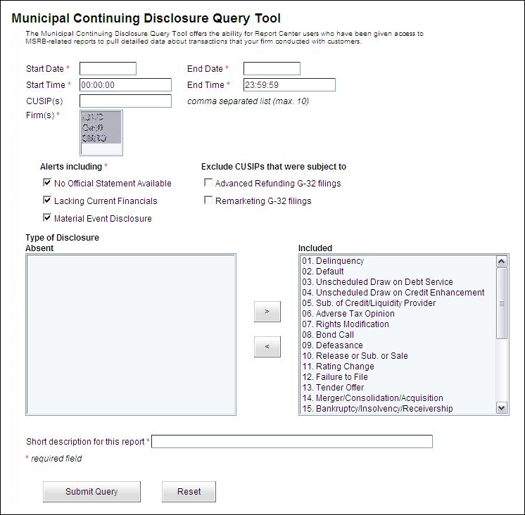
Task: Enable Advanced Refunding G-32 filings exclusion
Action: pyautogui.click(x=208, y=183)
